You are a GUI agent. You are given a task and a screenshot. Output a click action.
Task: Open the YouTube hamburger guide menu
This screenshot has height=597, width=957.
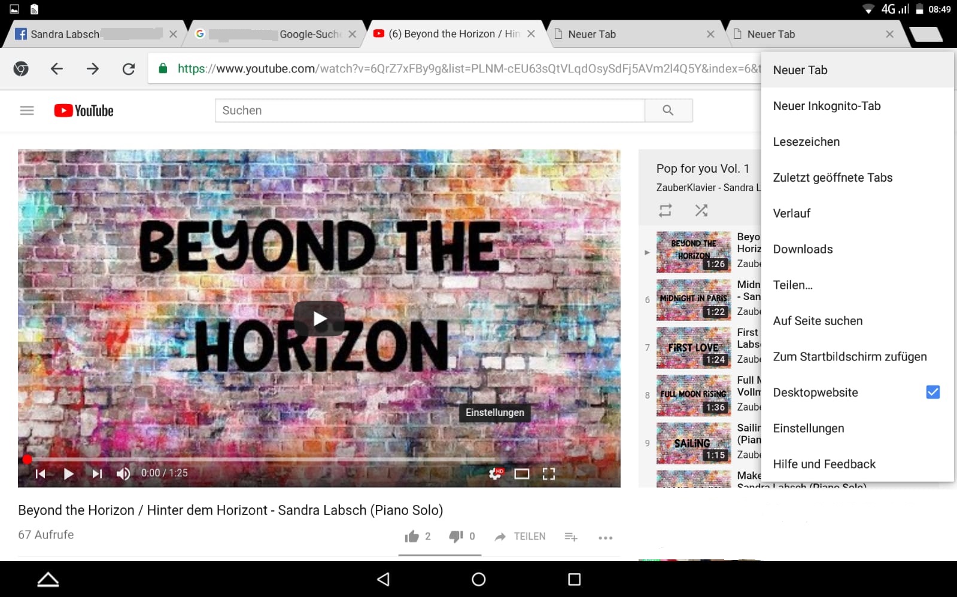[27, 111]
